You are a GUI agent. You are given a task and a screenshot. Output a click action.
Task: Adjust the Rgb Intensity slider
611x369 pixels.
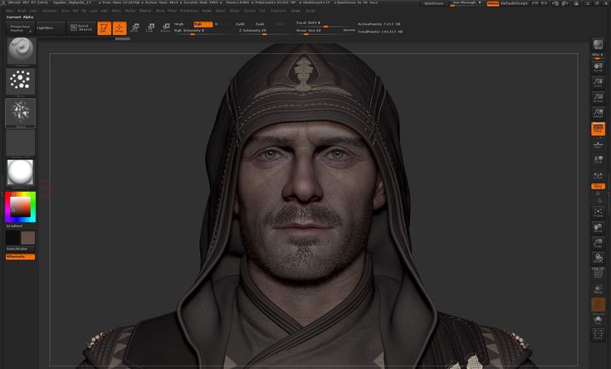[201, 32]
